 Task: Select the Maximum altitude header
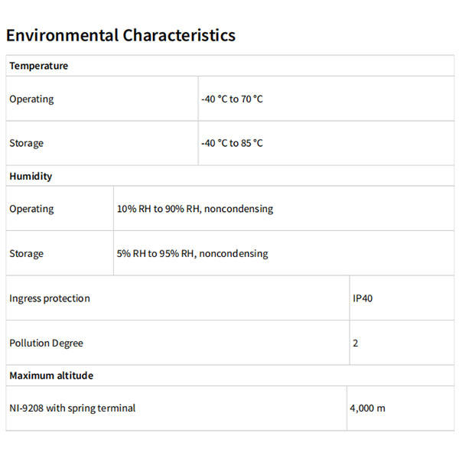pyautogui.click(x=51, y=376)
